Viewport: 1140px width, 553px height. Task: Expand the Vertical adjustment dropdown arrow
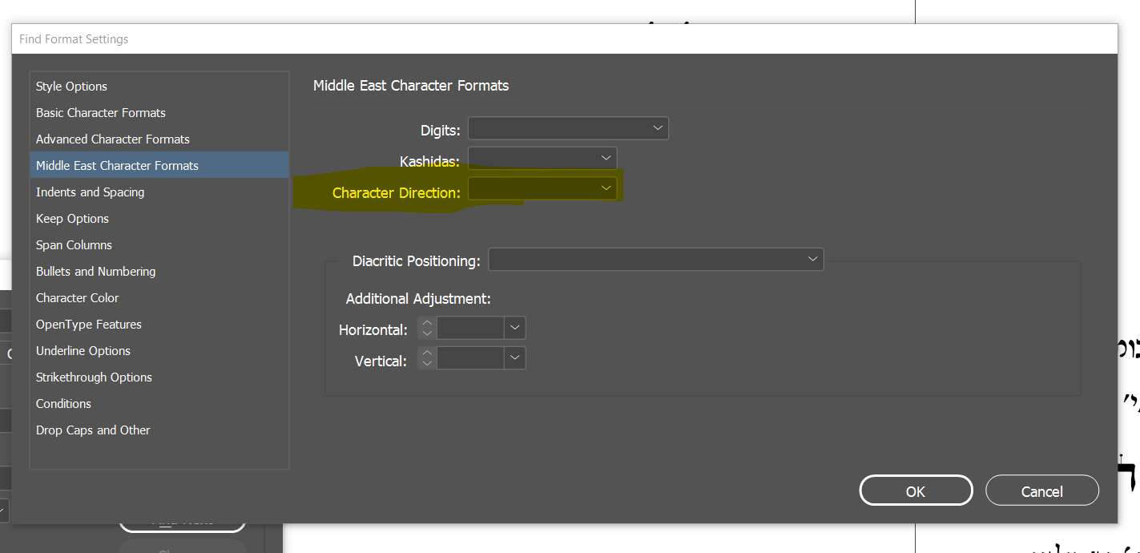tap(515, 358)
